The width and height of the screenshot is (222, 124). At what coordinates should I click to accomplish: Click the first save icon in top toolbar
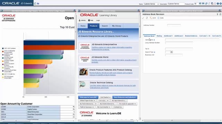(200, 3)
